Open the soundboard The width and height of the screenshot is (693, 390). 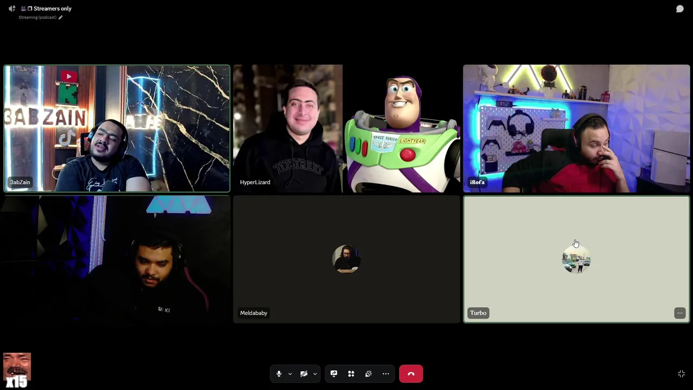tap(369, 374)
